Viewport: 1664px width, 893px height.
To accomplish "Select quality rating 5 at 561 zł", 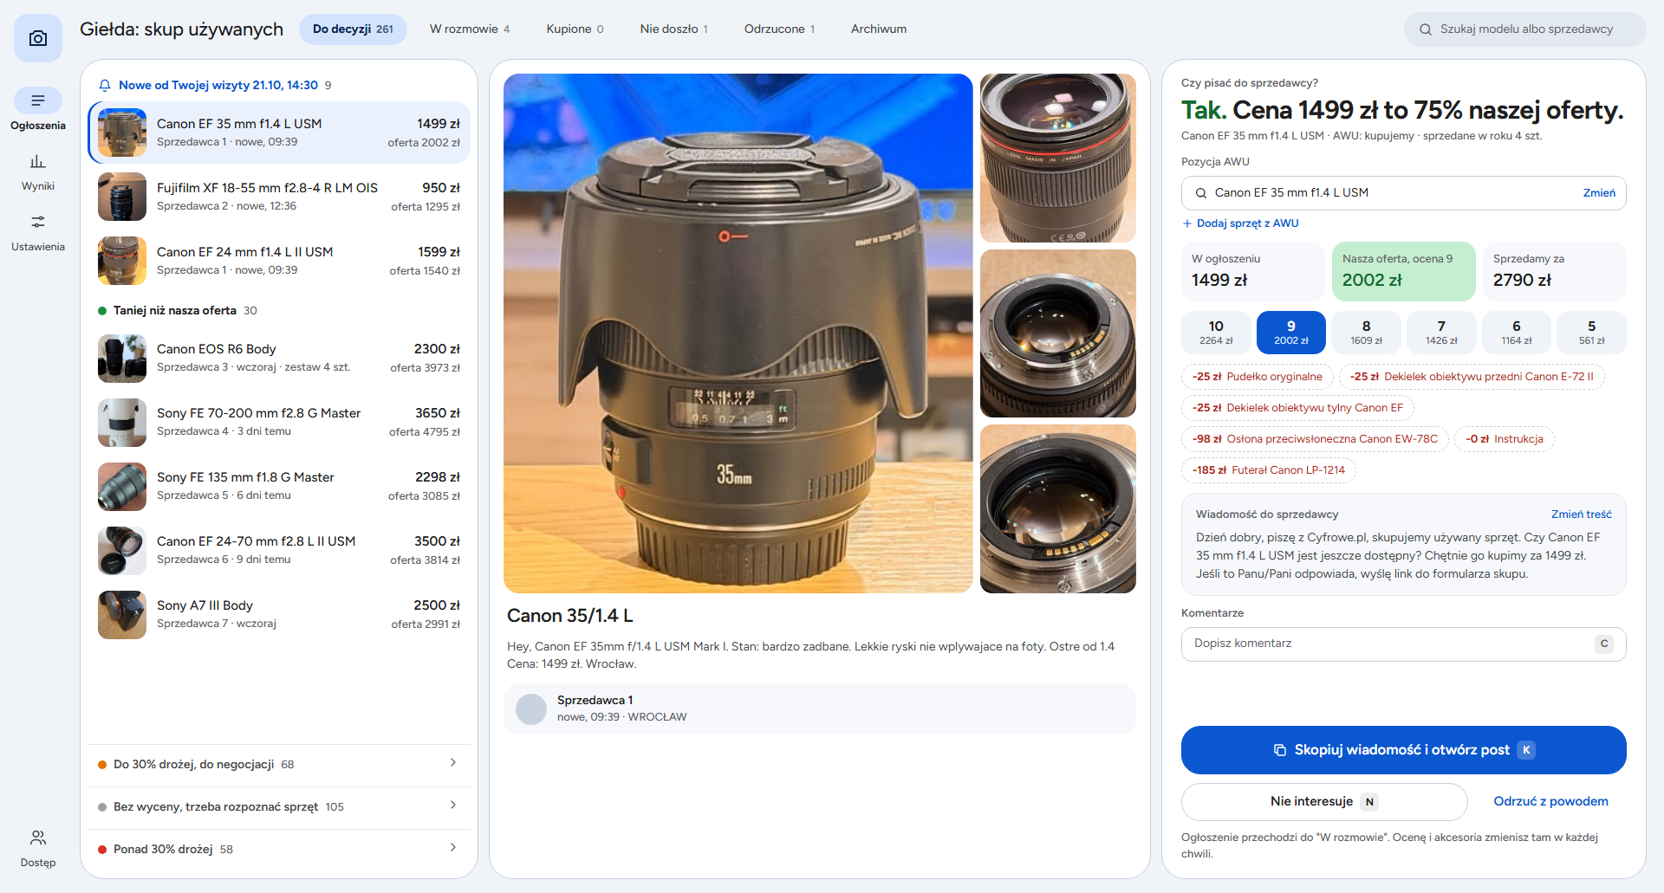I will (x=1591, y=333).
